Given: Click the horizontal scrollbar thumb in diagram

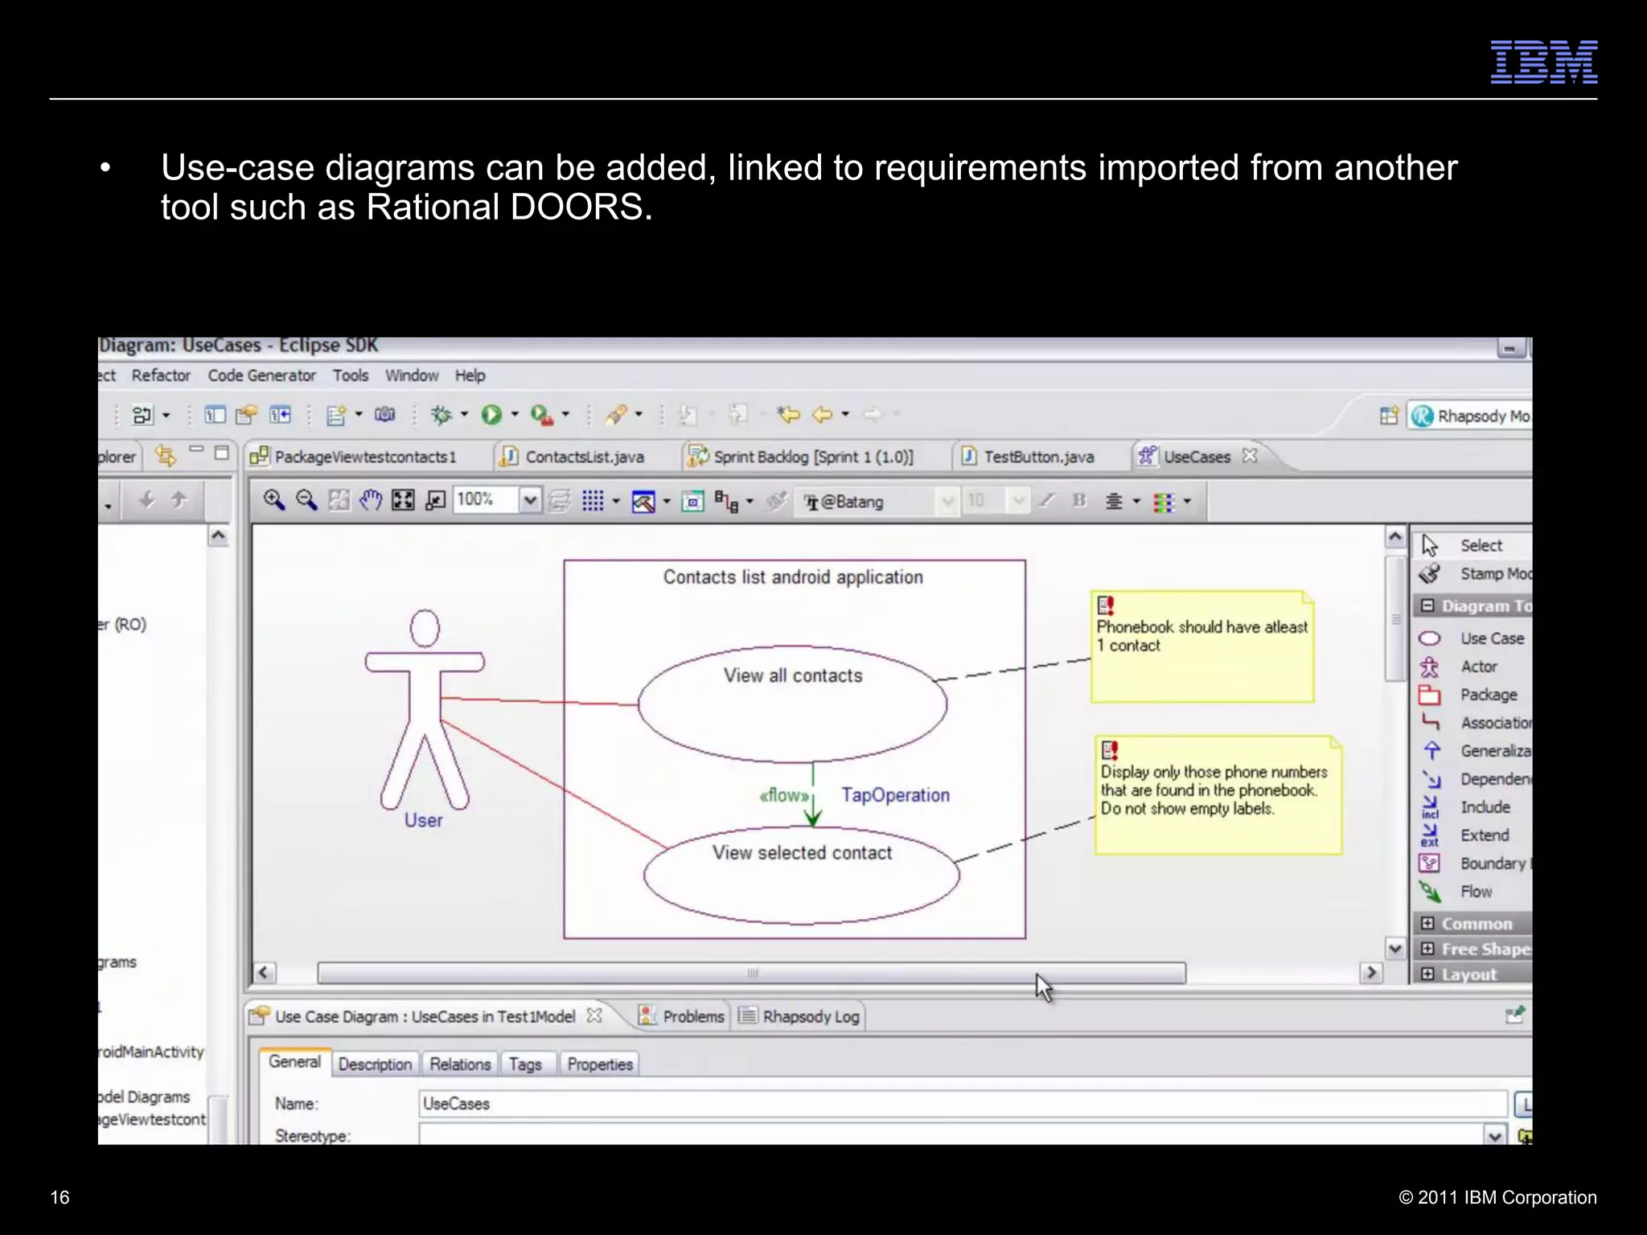Looking at the screenshot, I should click(751, 973).
